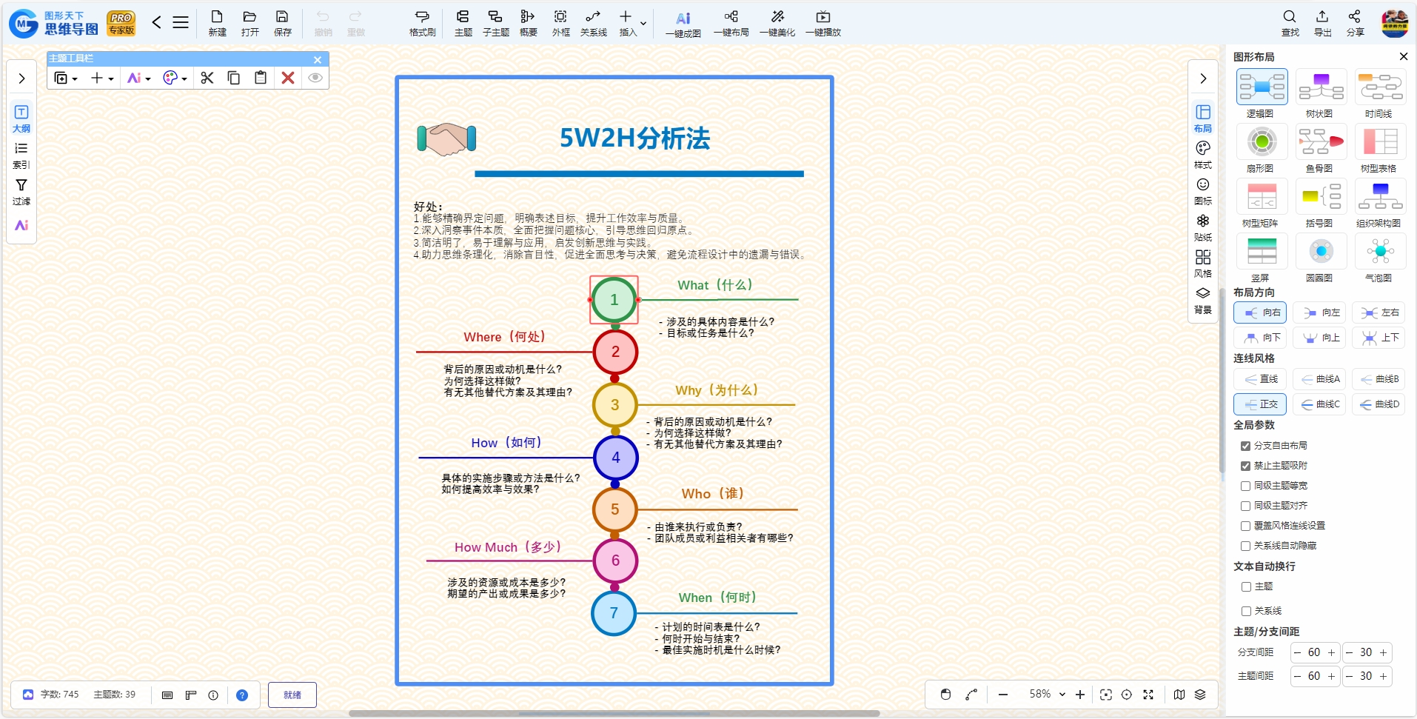
Task: Enable 同级主题等宽 checkbox
Action: click(x=1245, y=486)
